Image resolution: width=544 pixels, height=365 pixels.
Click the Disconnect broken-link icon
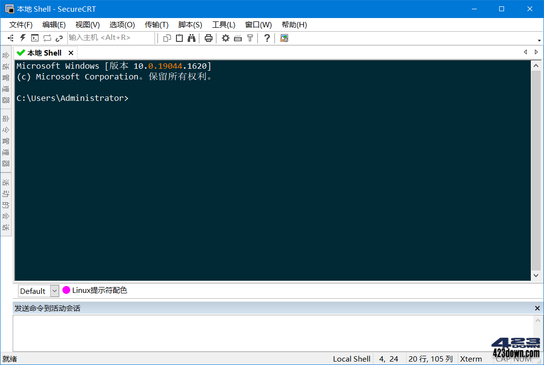tap(58, 38)
